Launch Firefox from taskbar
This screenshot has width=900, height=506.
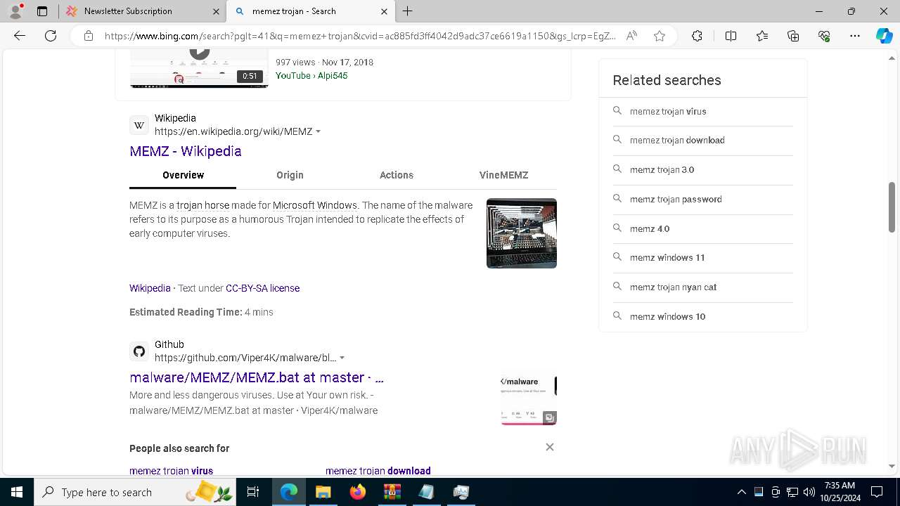point(357,492)
